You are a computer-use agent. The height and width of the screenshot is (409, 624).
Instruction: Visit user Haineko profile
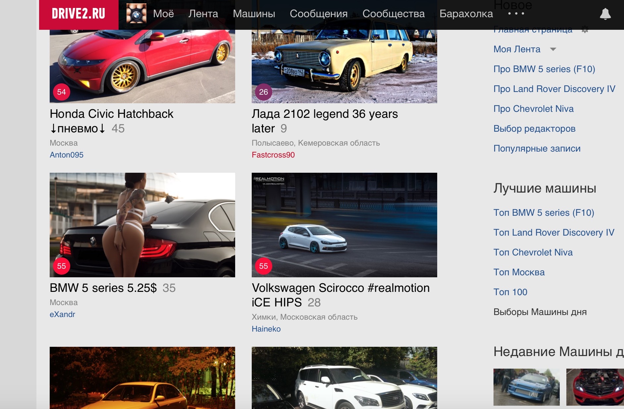coord(266,329)
